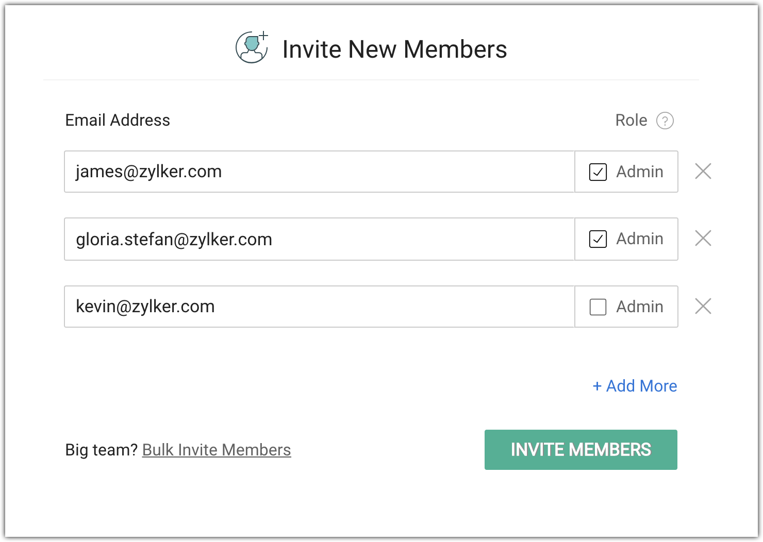Viewport: 763px width, 542px height.
Task: Click the Role column label text
Action: pos(631,120)
